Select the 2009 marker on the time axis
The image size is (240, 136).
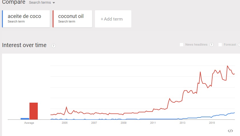[x=124, y=123]
